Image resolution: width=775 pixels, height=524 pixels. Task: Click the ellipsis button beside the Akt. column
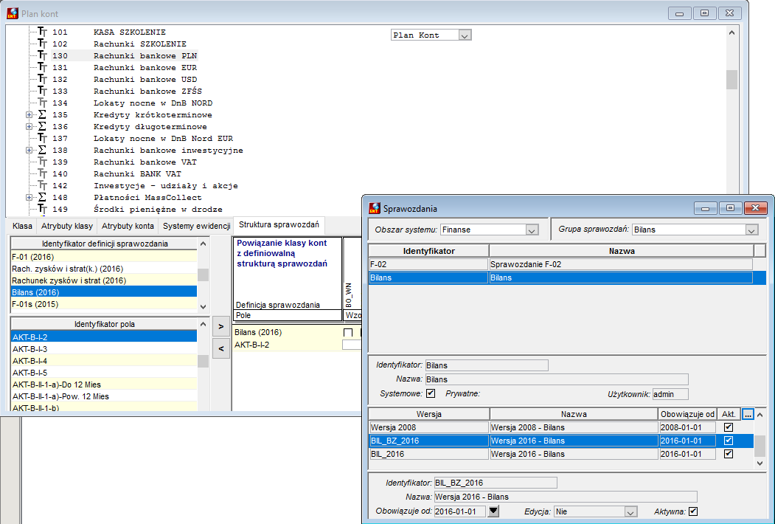[x=748, y=414]
